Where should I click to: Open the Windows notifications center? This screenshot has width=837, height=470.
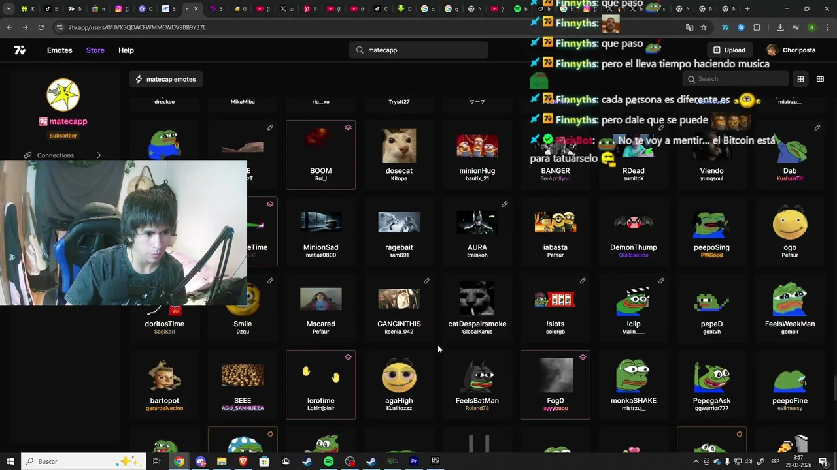click(x=823, y=462)
